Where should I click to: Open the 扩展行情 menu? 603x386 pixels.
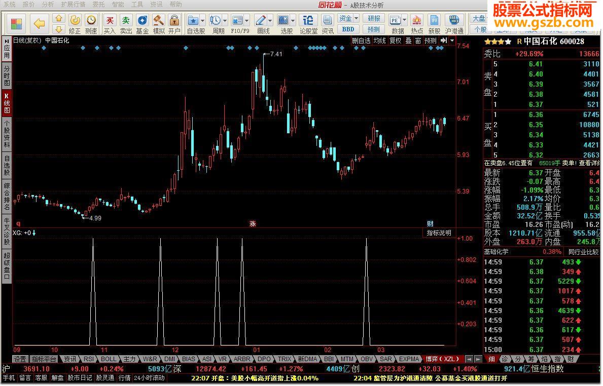pyautogui.click(x=73, y=4)
